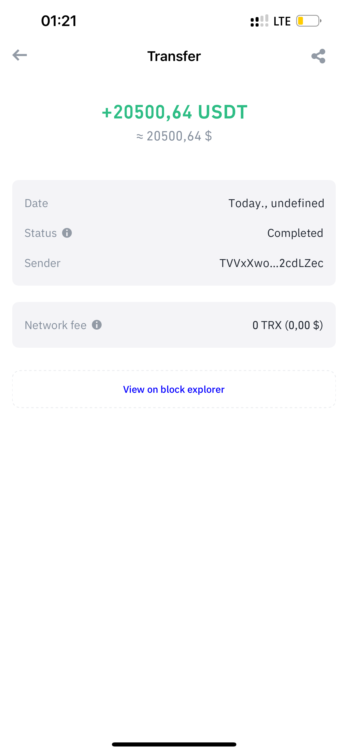Open the Status info icon
The height and width of the screenshot is (753, 348).
coord(67,233)
